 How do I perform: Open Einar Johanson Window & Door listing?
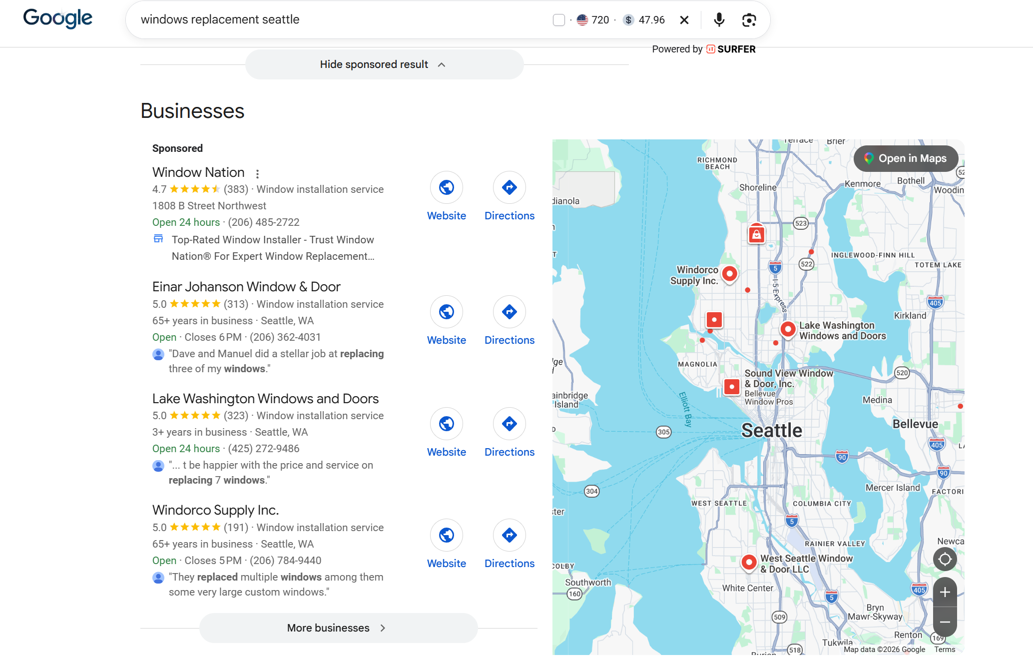[246, 287]
